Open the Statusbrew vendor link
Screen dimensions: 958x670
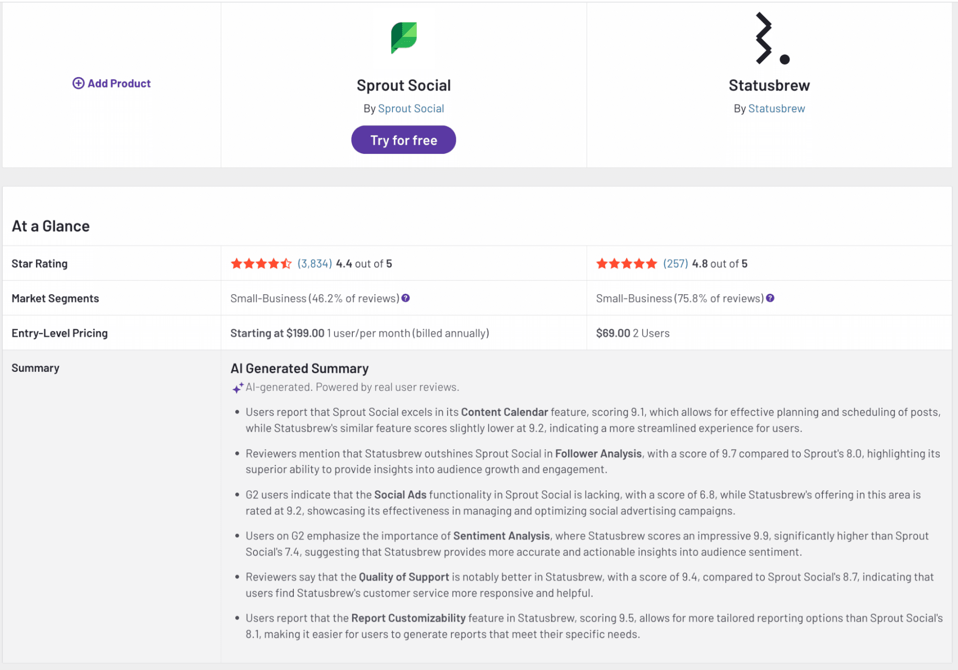pos(776,109)
